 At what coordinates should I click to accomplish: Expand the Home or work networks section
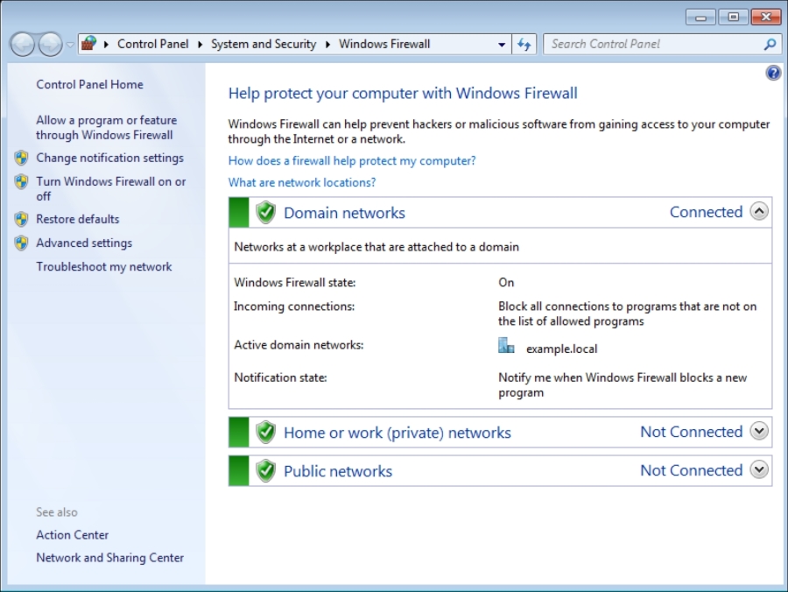tap(759, 432)
